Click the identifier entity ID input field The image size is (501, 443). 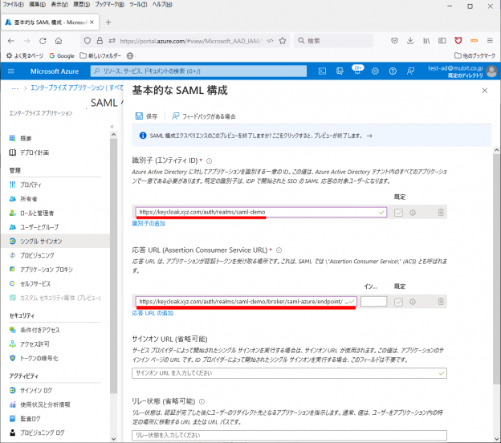click(x=261, y=212)
